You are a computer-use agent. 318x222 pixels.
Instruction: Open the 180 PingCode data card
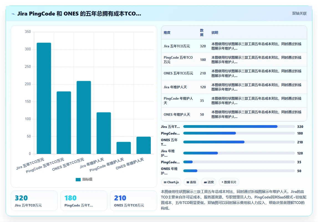(84, 201)
